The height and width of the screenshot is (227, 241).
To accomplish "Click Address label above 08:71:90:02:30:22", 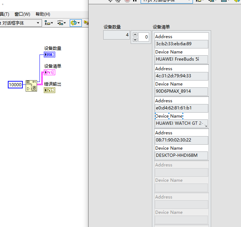I will 164,133.
